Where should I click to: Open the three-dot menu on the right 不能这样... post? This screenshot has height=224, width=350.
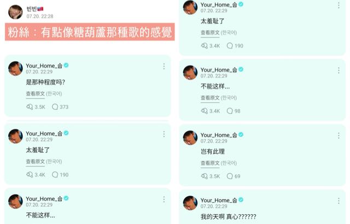[339, 70]
